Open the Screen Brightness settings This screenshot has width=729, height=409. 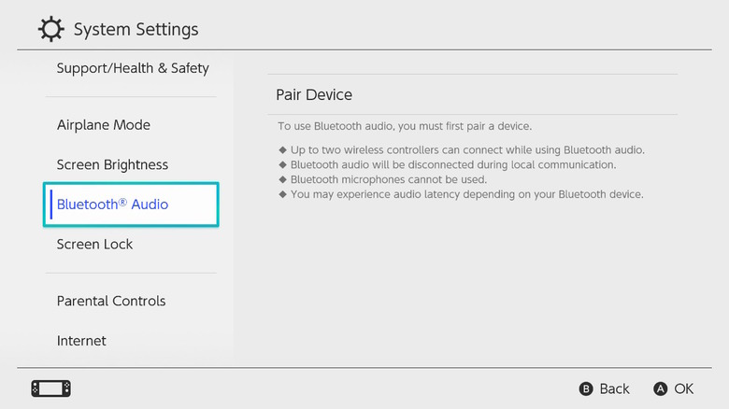112,164
